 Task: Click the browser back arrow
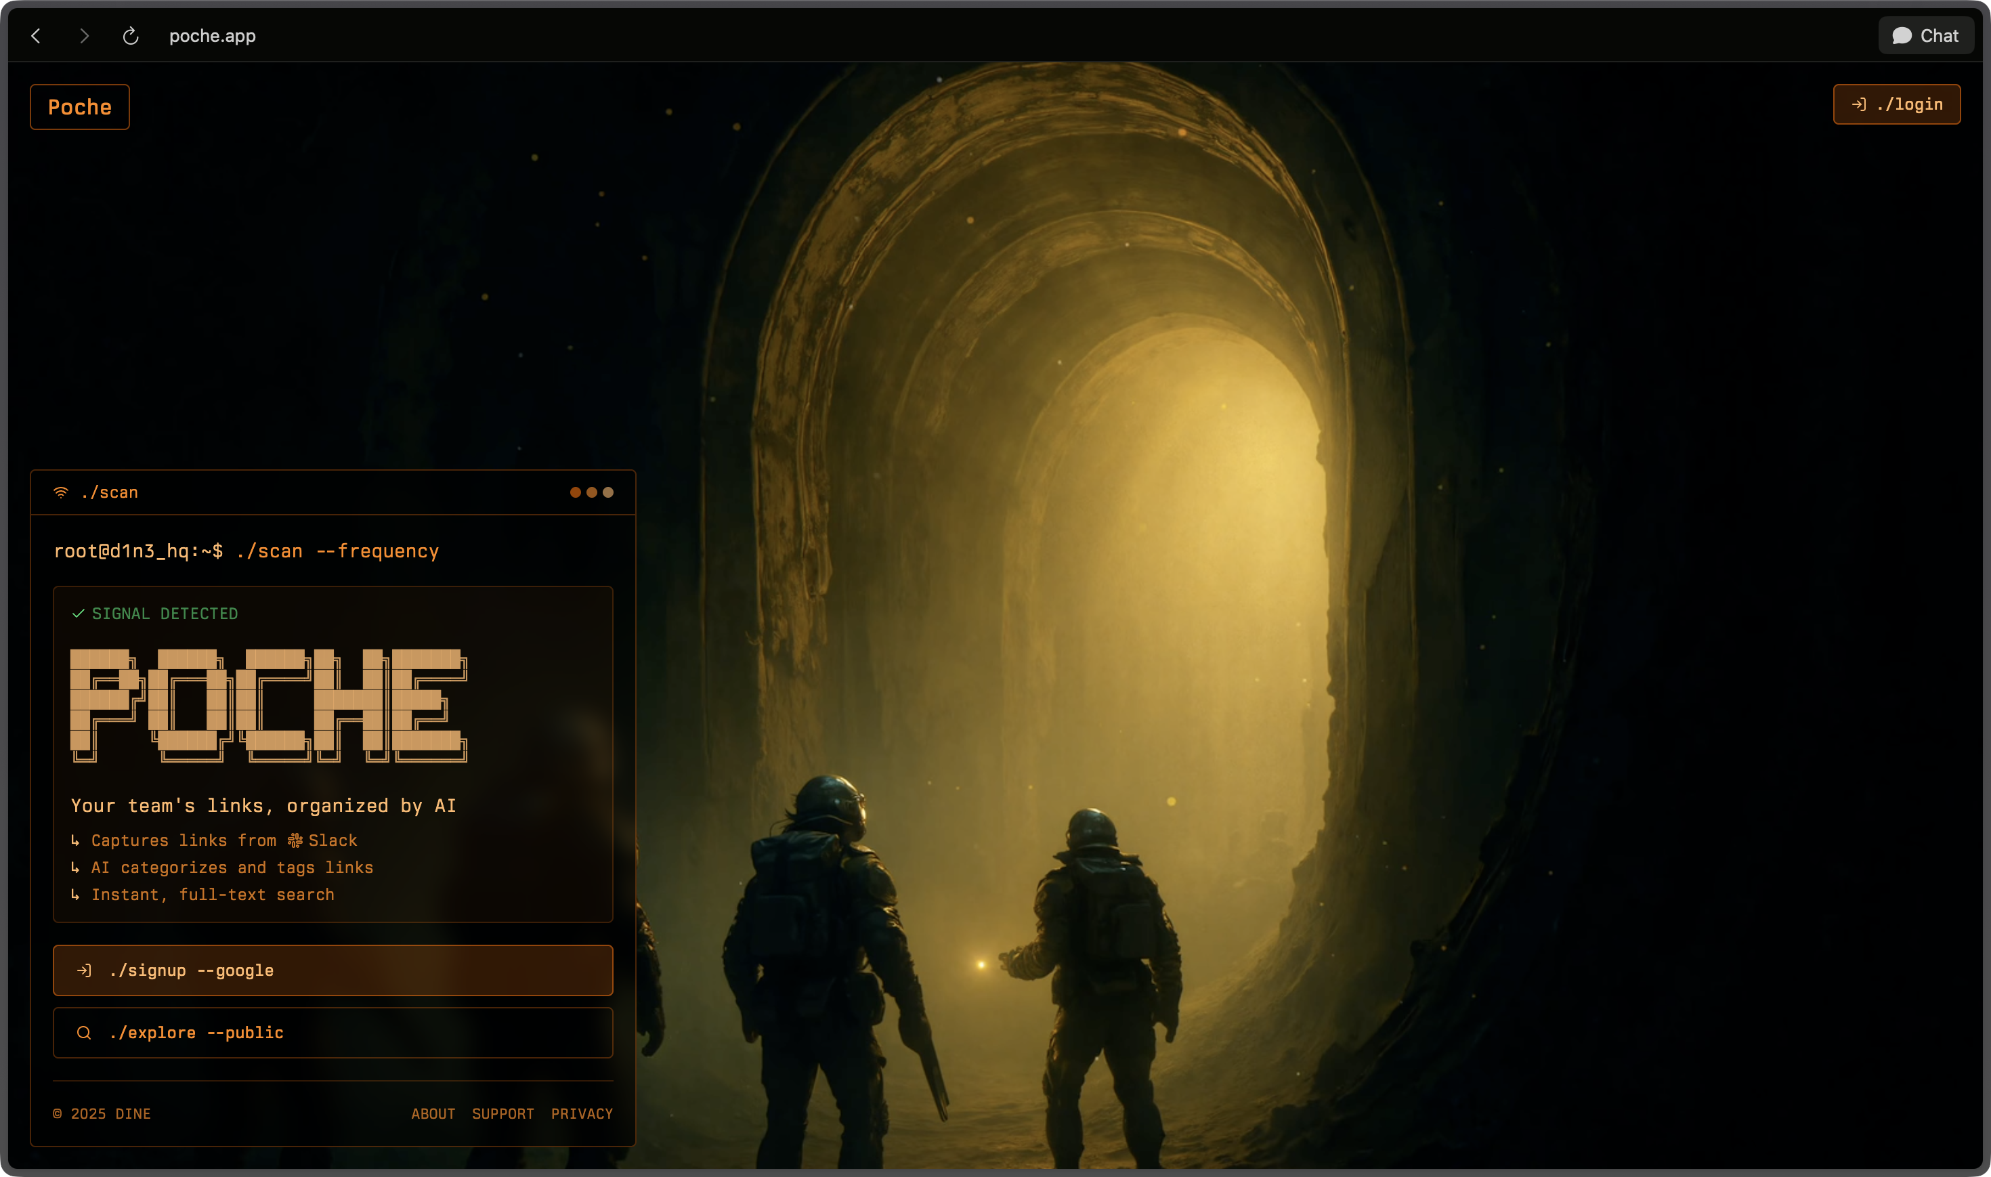(x=36, y=36)
